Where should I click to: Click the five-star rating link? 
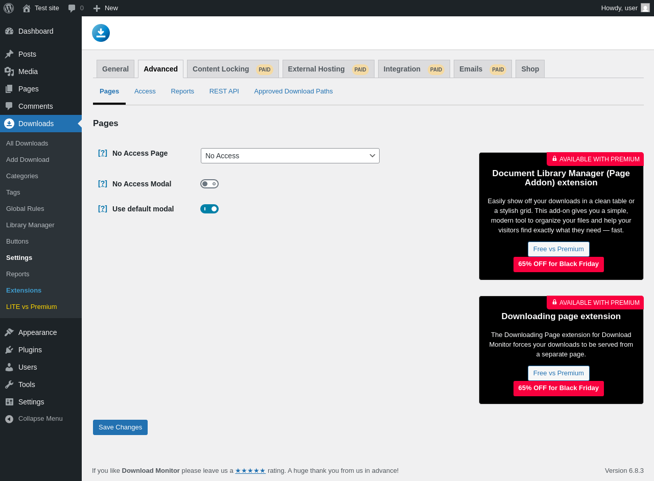click(x=250, y=471)
